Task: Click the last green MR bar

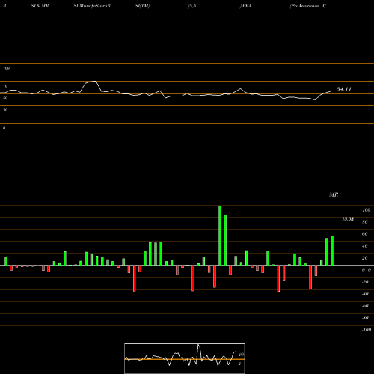Action: [332, 251]
